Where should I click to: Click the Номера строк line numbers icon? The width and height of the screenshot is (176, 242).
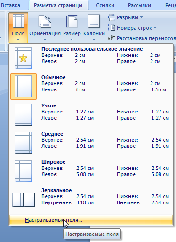tap(112, 28)
